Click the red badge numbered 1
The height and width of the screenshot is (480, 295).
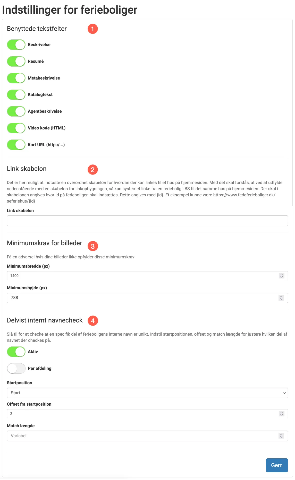pyautogui.click(x=93, y=29)
